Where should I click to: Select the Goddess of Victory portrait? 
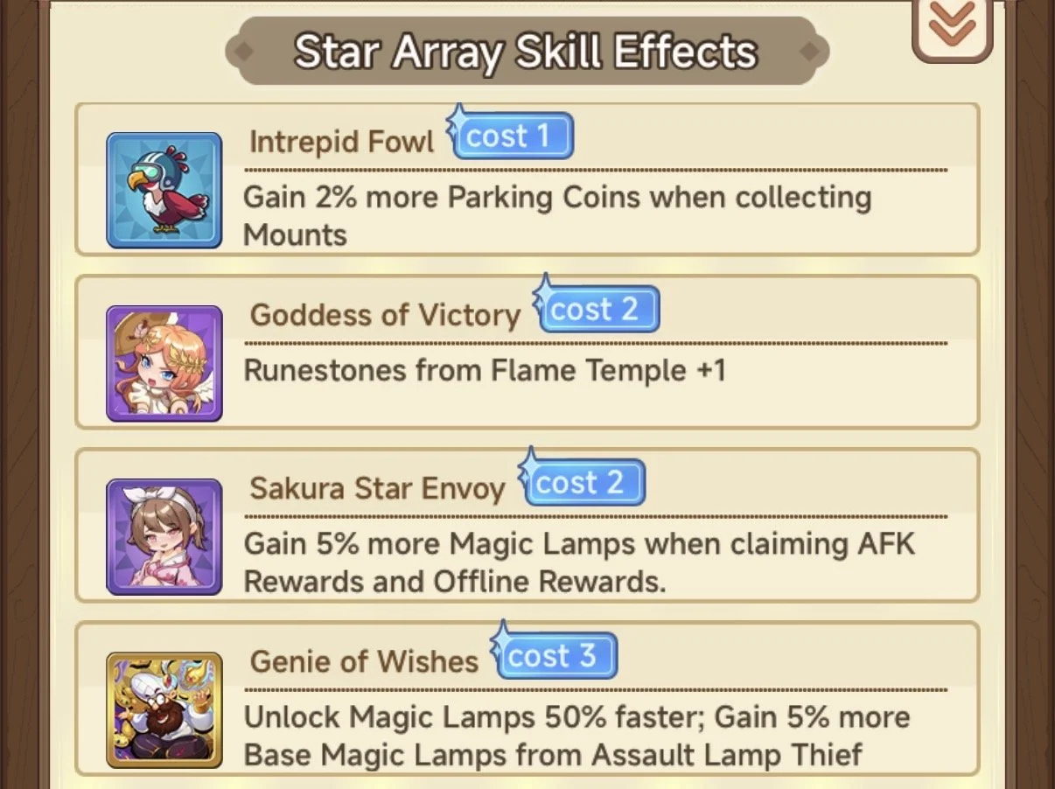164,363
